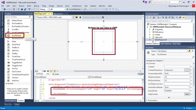196x110 pixels.
Task: Open the designer zoom 25% dropdown
Action: tap(39, 71)
